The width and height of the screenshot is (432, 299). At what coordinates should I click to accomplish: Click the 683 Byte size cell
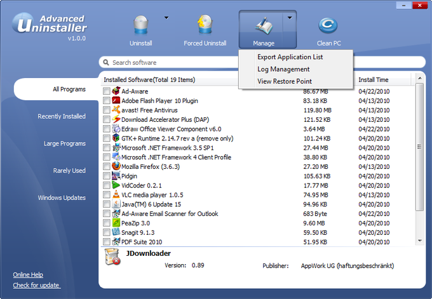315,214
